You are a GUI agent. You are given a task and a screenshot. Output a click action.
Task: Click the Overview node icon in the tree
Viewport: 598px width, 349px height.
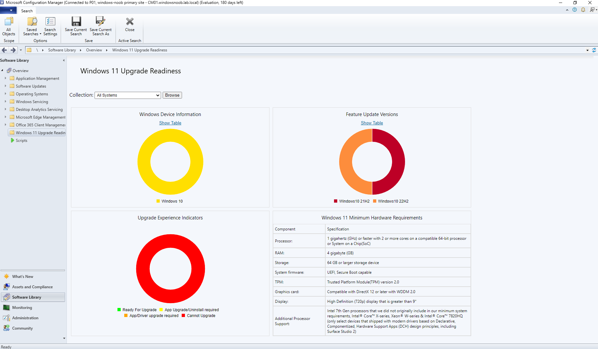click(x=9, y=71)
